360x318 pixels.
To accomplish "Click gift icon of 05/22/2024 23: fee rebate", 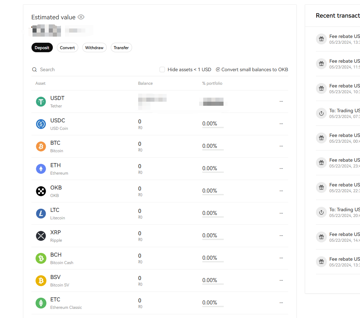I will 321,163.
